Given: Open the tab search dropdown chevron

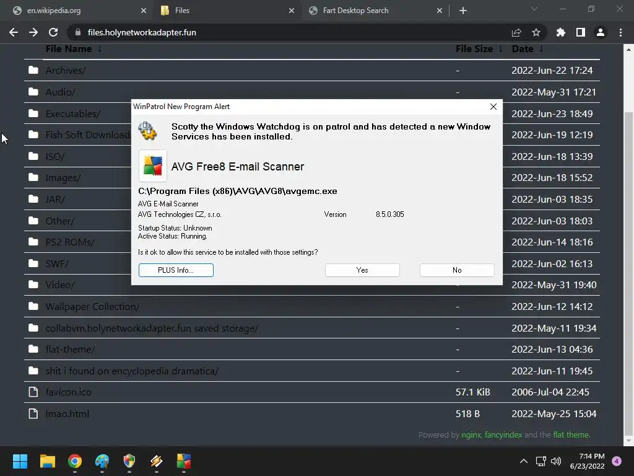Looking at the screenshot, I should 534,9.
